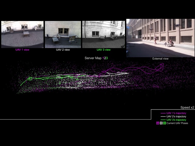Click the 'Speed x2' label
This screenshot has width=195, height=146.
pyautogui.click(x=187, y=107)
